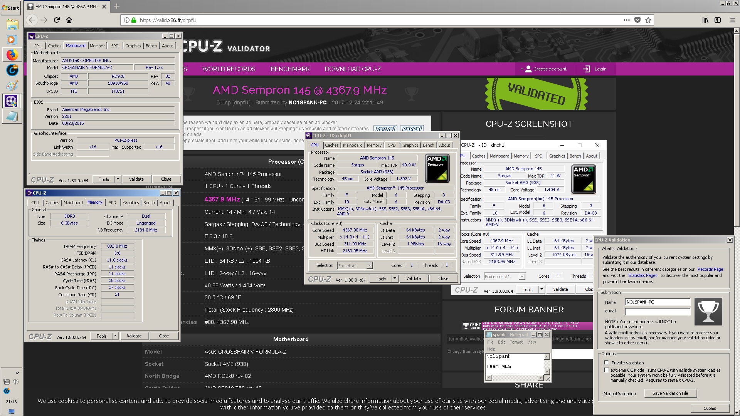Screen dimensions: 740x416
Task: Open WORLD RECORDS in site navigation
Action: tap(229, 69)
